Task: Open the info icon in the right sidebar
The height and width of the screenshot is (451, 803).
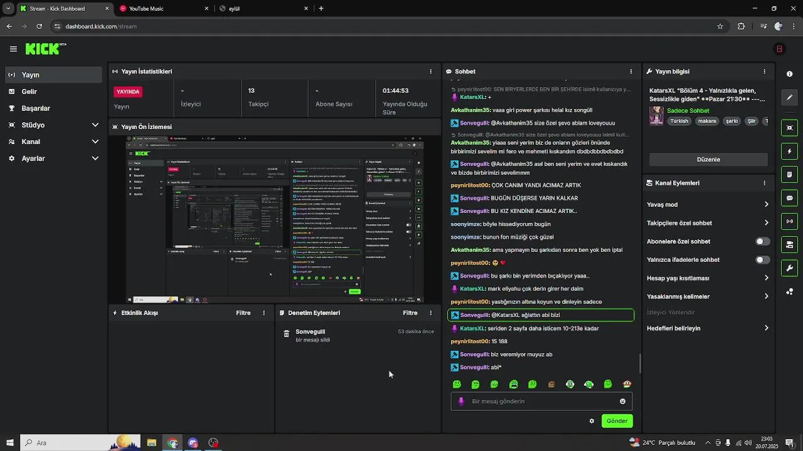Action: 789,74
